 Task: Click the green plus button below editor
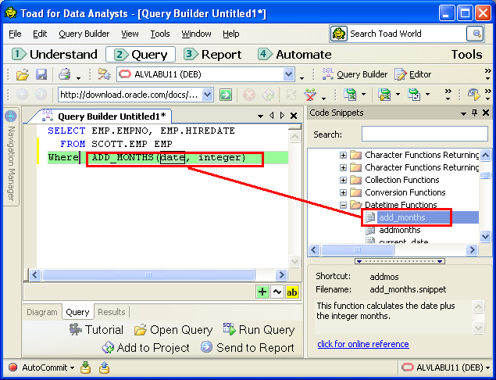coord(262,292)
